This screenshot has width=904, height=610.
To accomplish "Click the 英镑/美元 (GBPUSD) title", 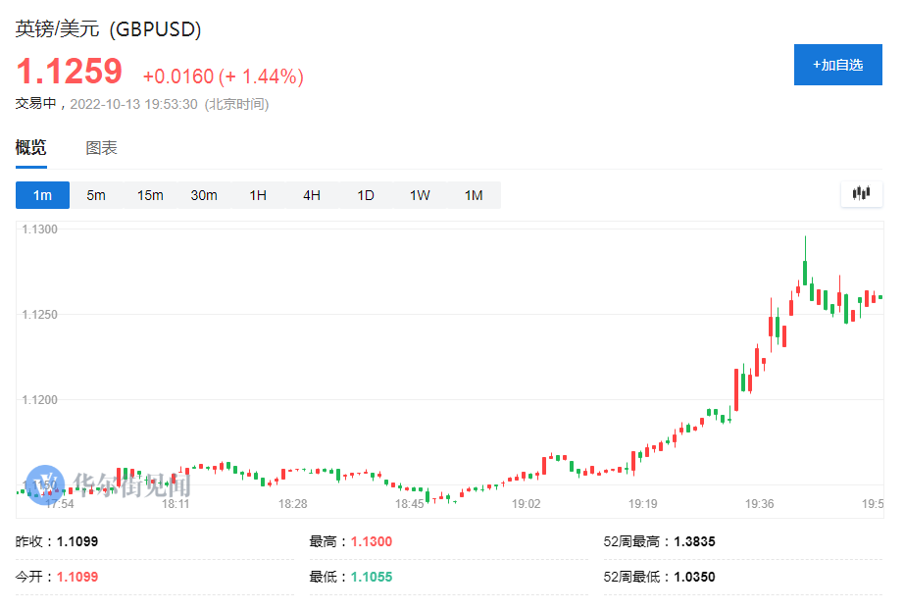I will (109, 28).
